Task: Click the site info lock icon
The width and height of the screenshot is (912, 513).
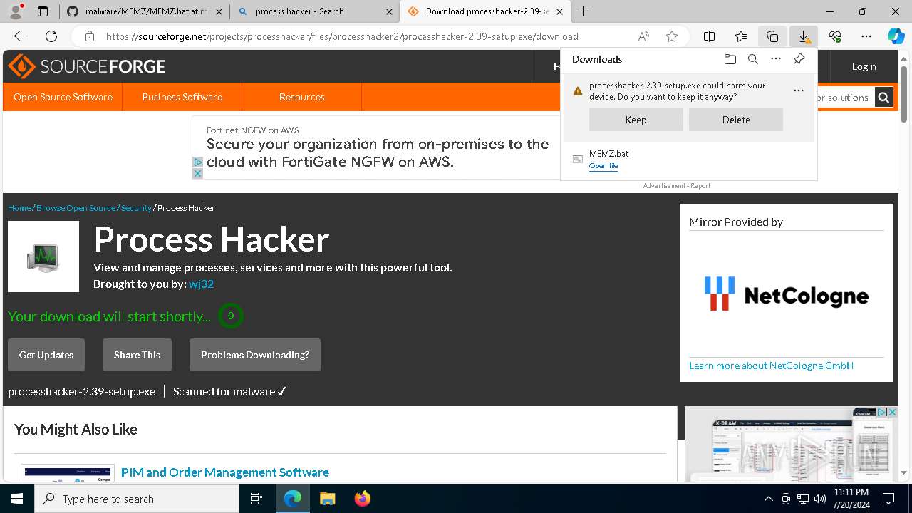Action: (90, 36)
